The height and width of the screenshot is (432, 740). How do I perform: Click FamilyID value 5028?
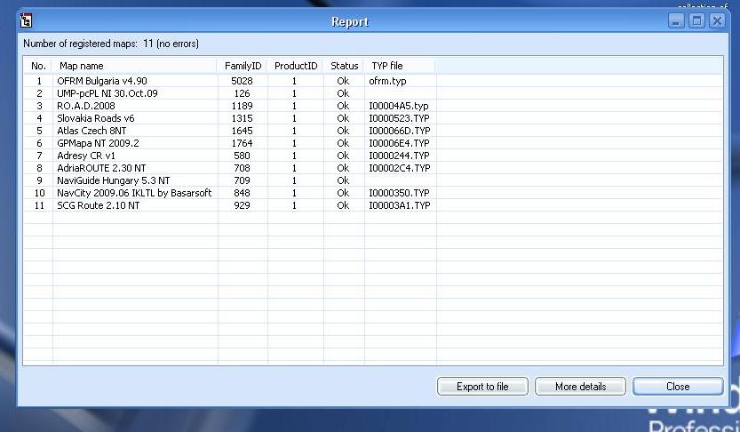click(x=242, y=81)
